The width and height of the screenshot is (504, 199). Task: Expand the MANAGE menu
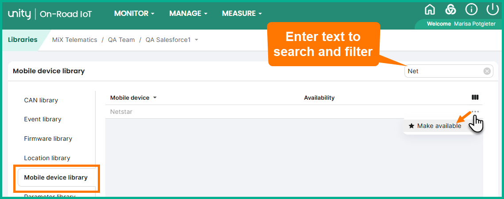(188, 14)
